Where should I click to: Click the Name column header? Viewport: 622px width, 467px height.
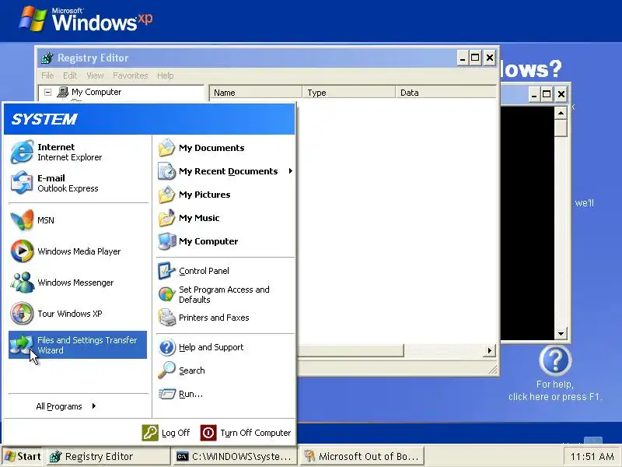[x=256, y=93]
